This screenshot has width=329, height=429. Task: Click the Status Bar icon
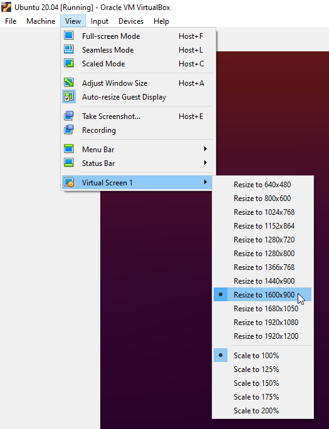pyautogui.click(x=69, y=162)
